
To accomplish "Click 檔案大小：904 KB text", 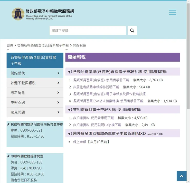I will (136, 87).
